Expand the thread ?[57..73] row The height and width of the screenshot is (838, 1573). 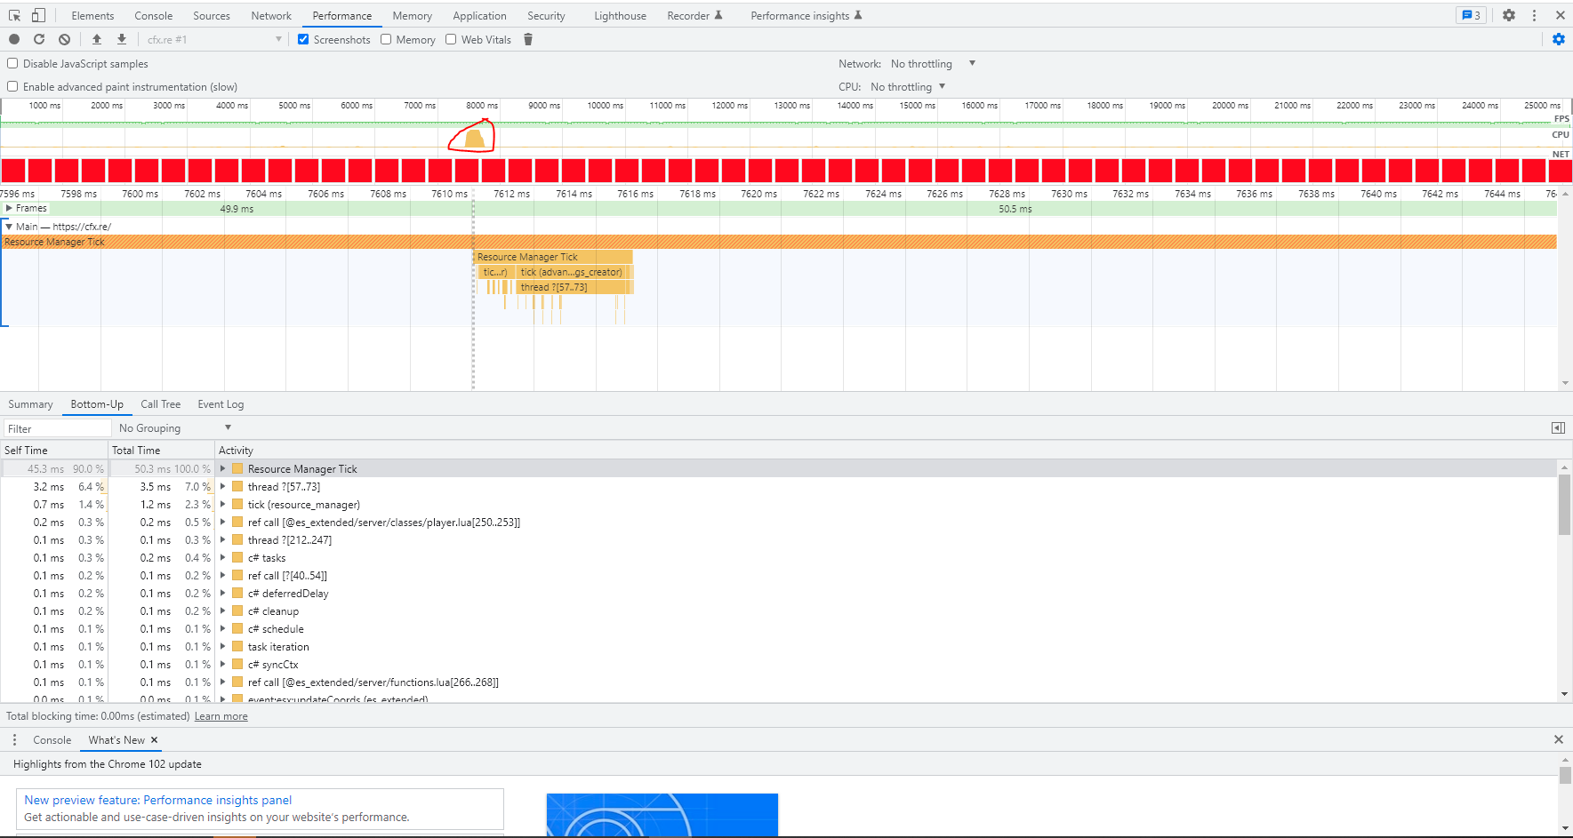point(223,486)
